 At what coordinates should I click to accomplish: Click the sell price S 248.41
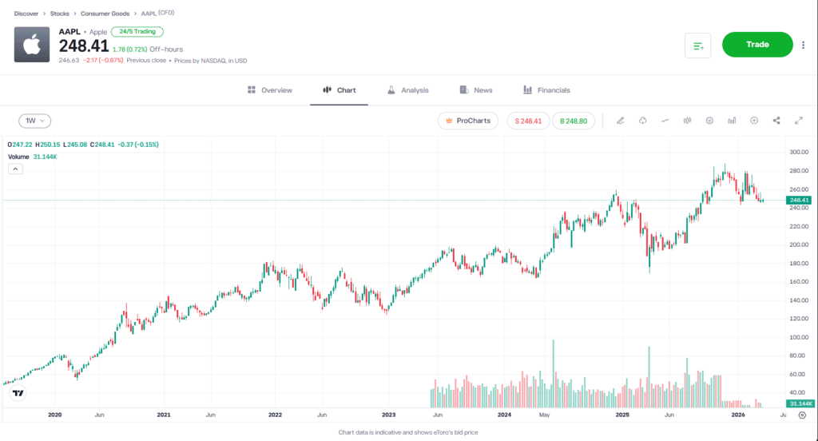click(x=528, y=121)
